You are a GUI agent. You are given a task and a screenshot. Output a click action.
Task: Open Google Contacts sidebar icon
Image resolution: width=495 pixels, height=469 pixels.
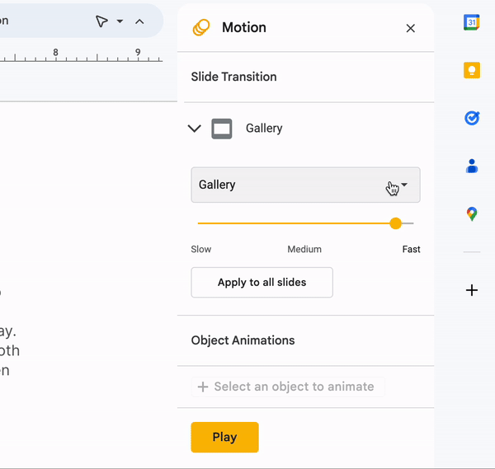pyautogui.click(x=471, y=166)
